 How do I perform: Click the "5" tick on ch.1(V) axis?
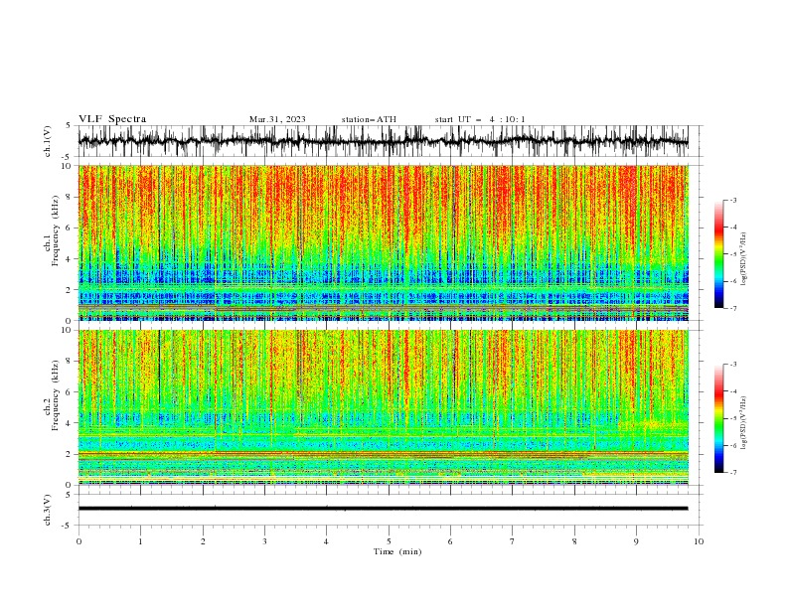[x=69, y=126]
